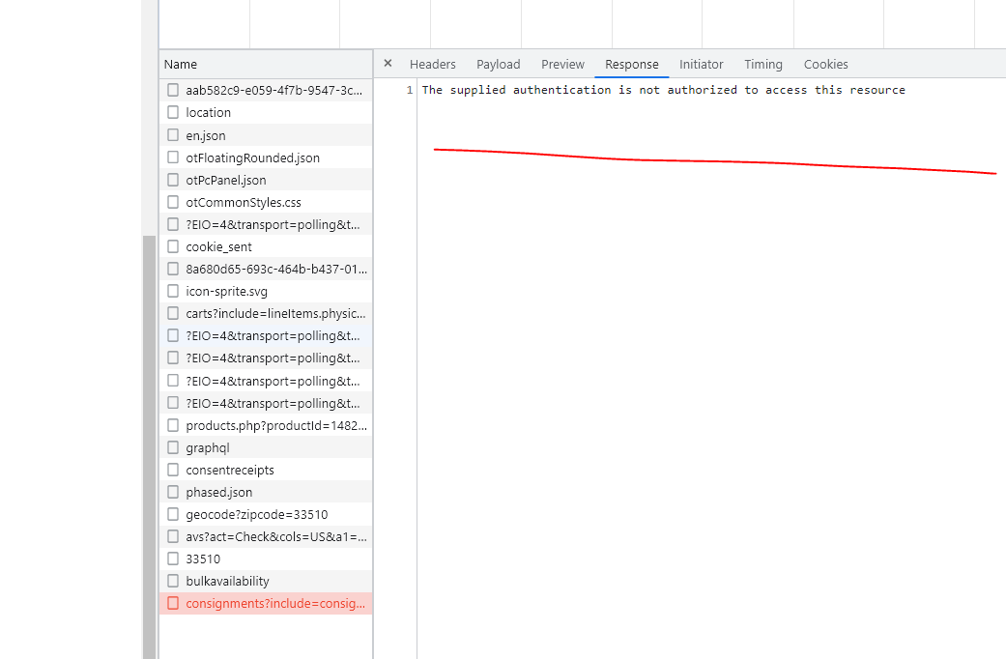Select the 8a680d65-693c request row
Viewport: 1006px width, 659px height.
click(266, 269)
